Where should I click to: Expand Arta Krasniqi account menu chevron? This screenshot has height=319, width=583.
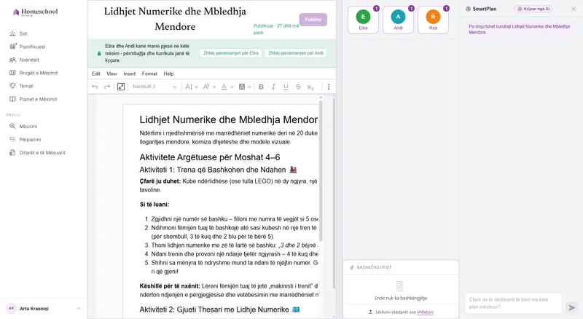[x=79, y=309]
